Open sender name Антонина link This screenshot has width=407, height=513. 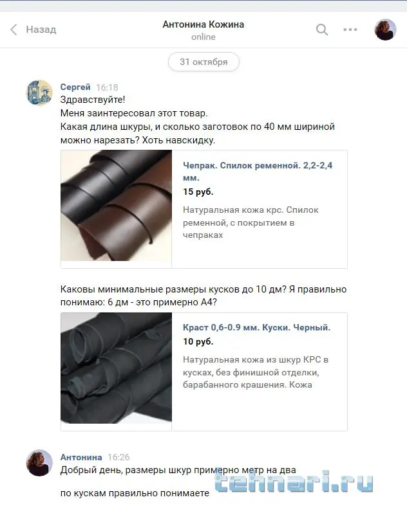81,457
